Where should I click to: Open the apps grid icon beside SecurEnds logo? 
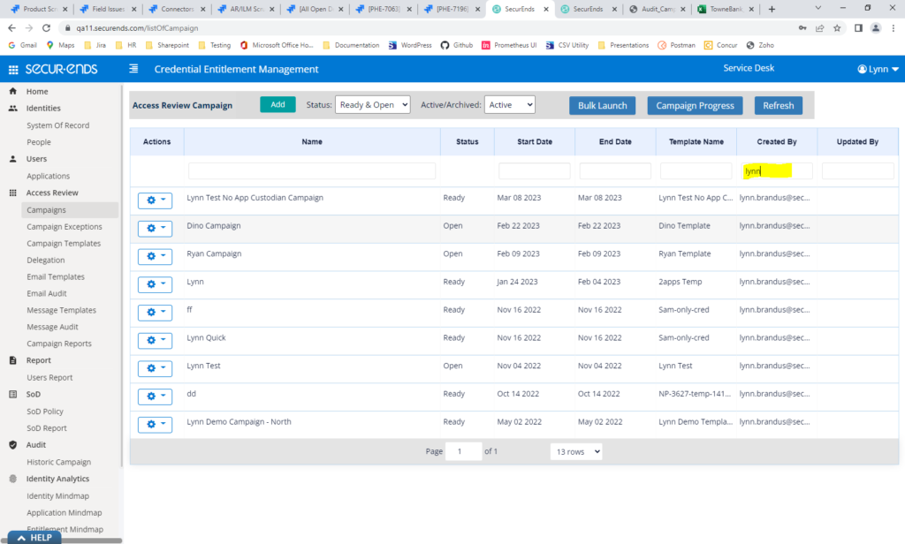12,70
